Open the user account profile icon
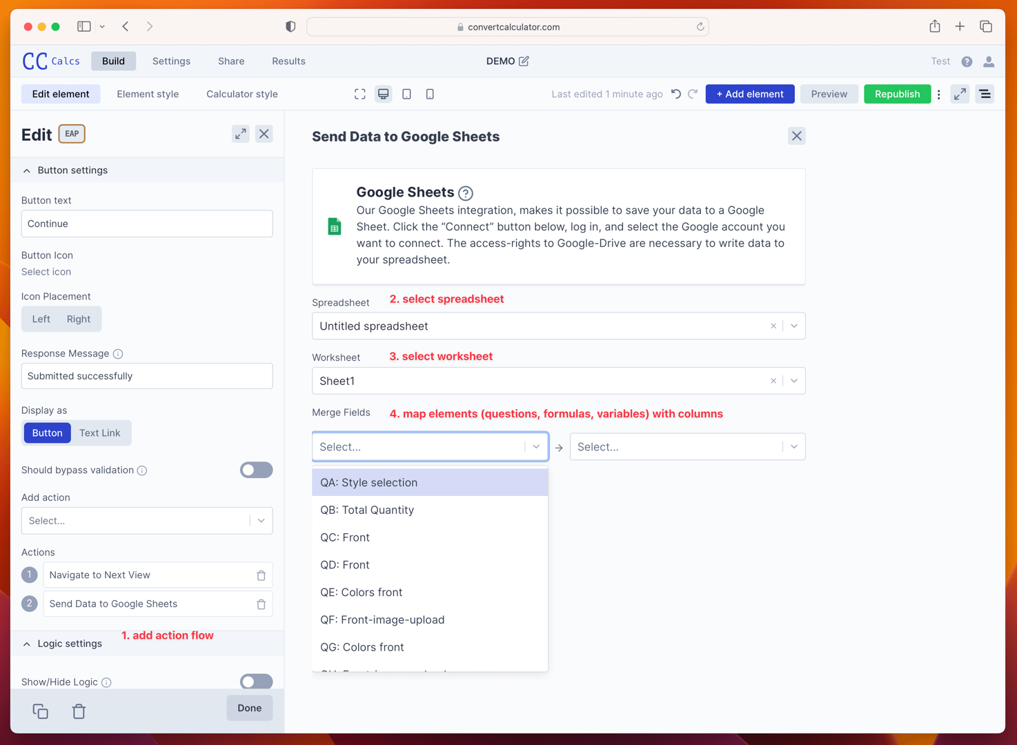 click(989, 61)
